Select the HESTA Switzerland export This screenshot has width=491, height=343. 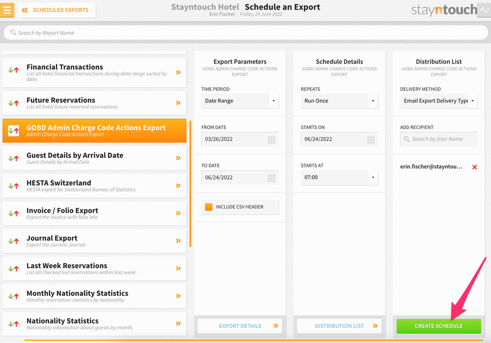[94, 186]
